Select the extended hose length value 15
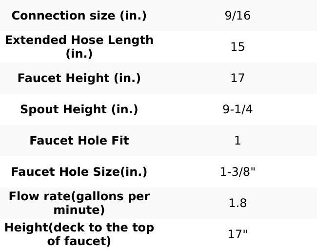This screenshot has width=317, height=250. (x=238, y=47)
